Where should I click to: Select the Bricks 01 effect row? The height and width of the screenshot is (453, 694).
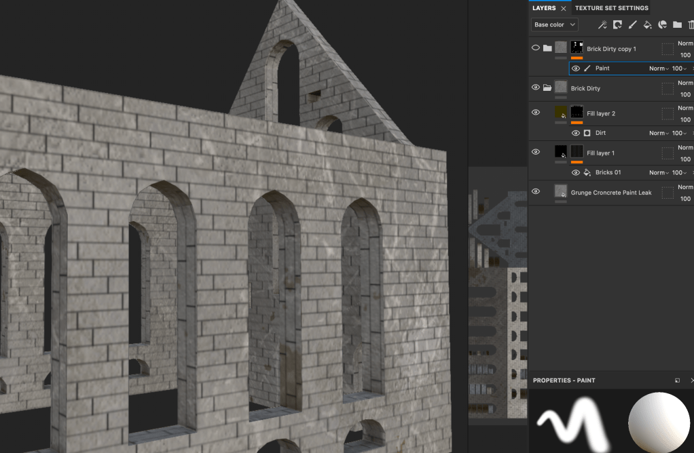[608, 172]
